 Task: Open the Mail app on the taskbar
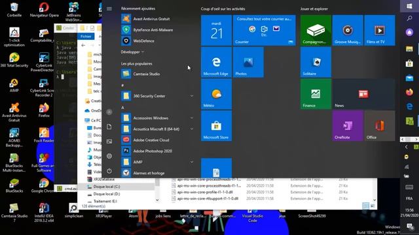(x=409, y=78)
